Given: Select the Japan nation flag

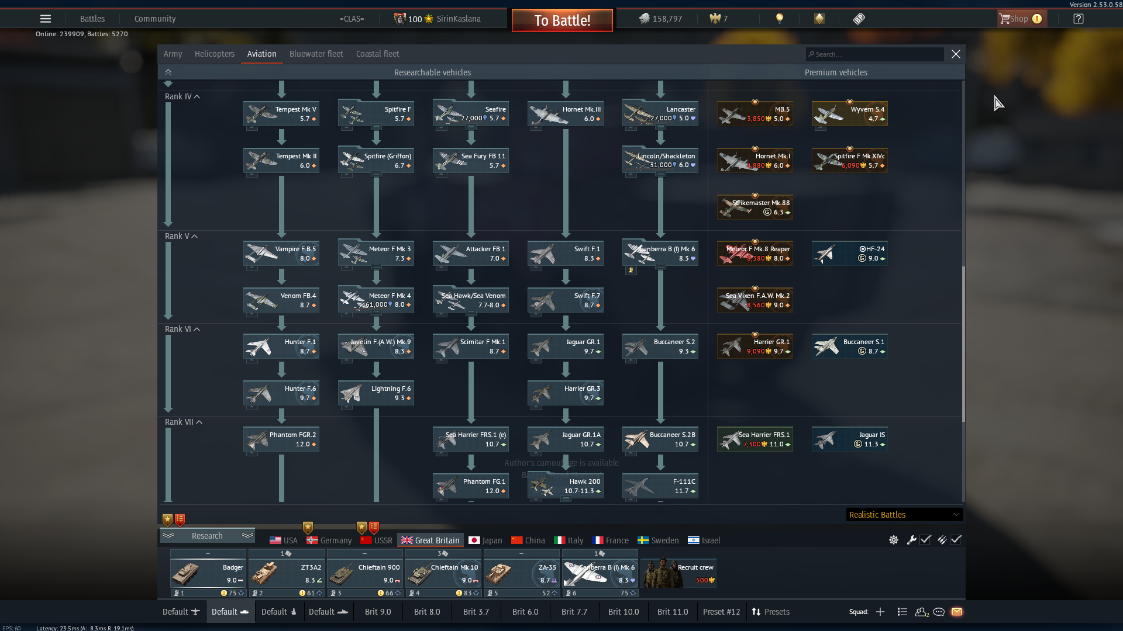Looking at the screenshot, I should [485, 540].
